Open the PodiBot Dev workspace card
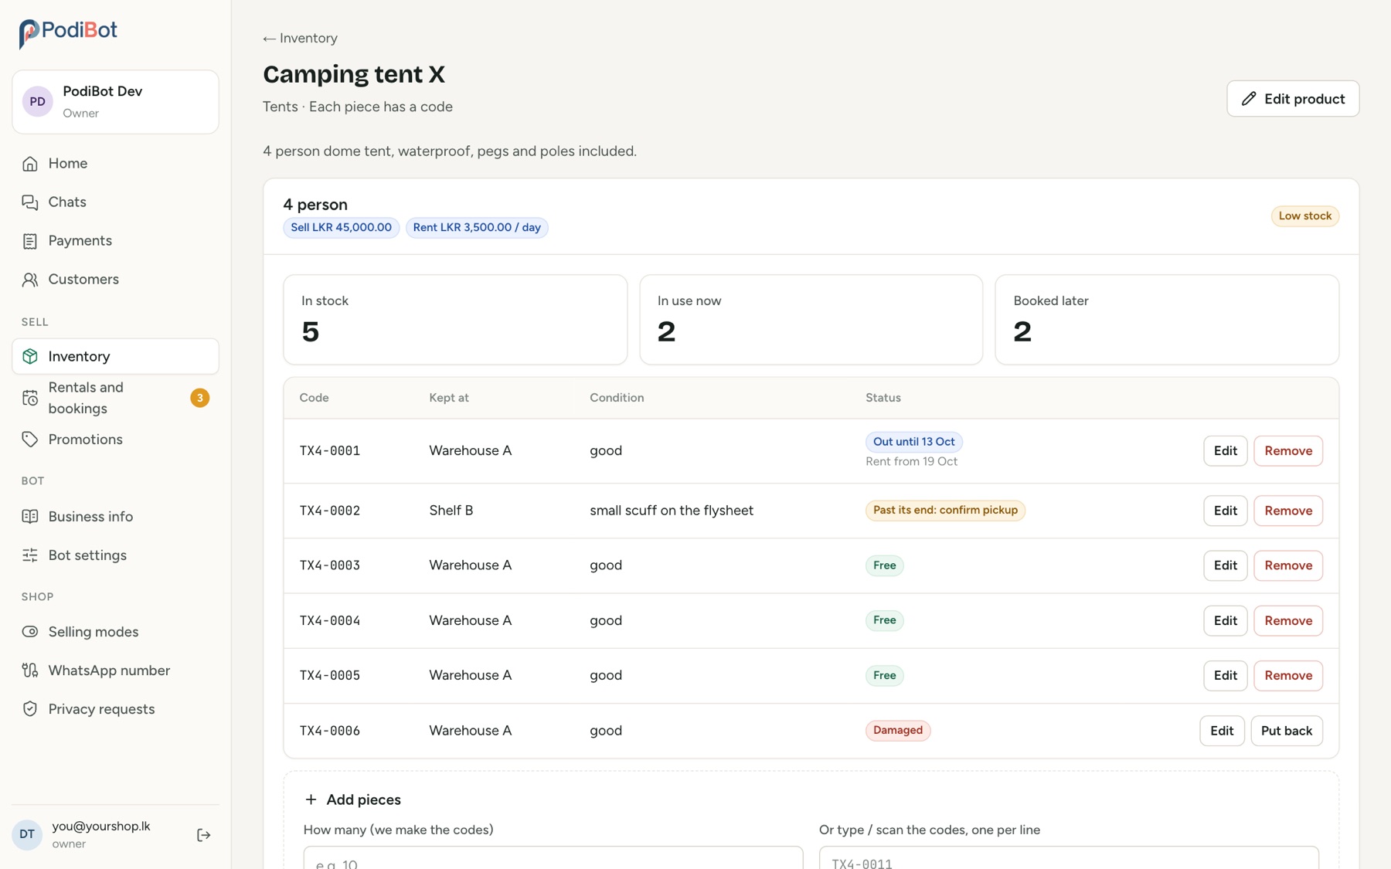Image resolution: width=1391 pixels, height=869 pixels. [x=115, y=102]
